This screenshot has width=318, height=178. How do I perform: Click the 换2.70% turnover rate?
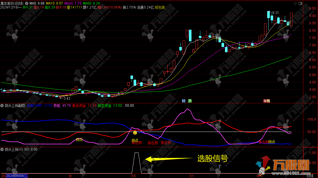coord(129,7)
